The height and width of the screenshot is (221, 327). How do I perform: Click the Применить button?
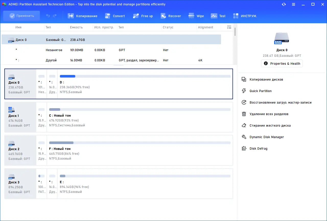(21, 16)
